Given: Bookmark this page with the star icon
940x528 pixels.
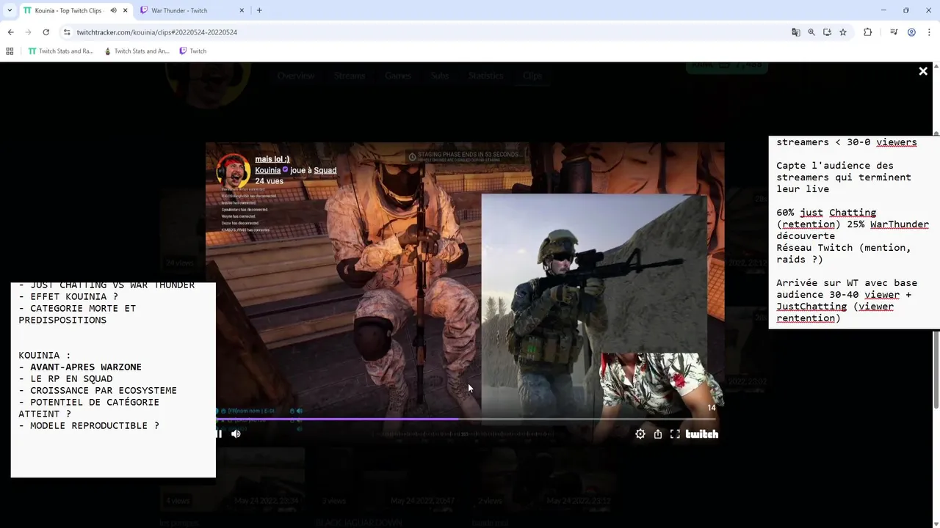Looking at the screenshot, I should (x=843, y=32).
